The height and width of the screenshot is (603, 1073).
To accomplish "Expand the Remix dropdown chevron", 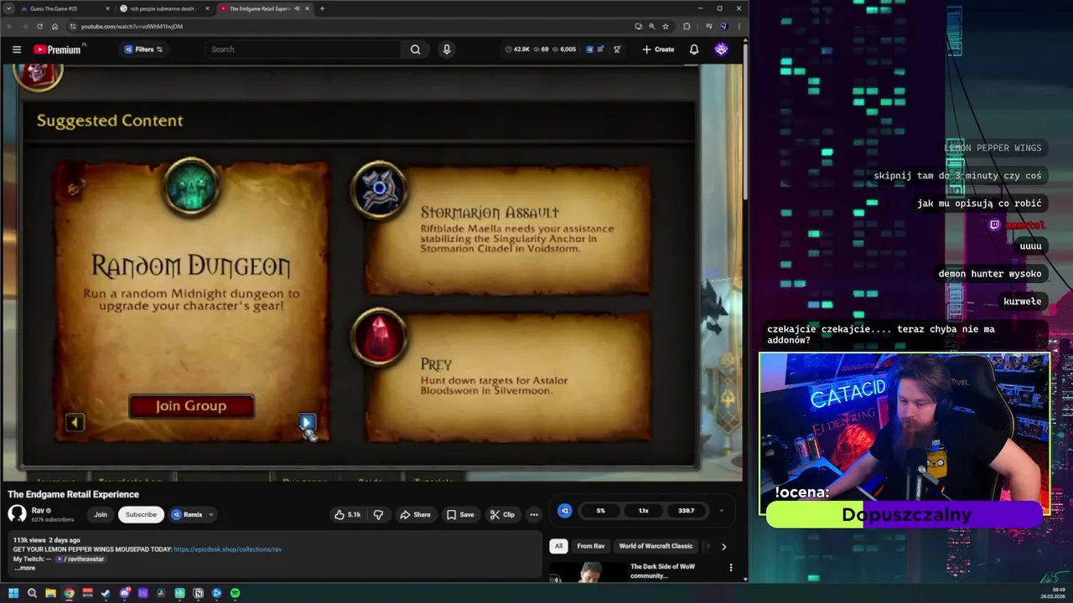I will tap(210, 514).
